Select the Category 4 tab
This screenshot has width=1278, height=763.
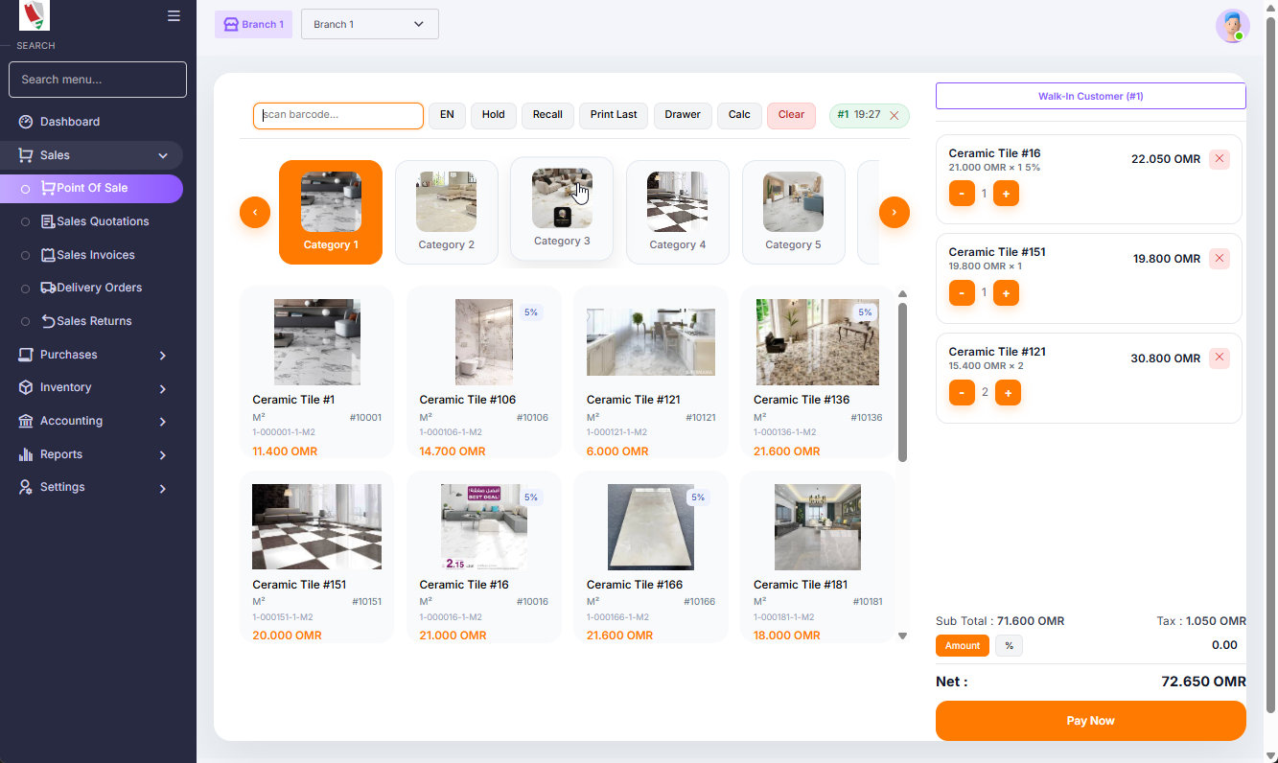click(677, 212)
